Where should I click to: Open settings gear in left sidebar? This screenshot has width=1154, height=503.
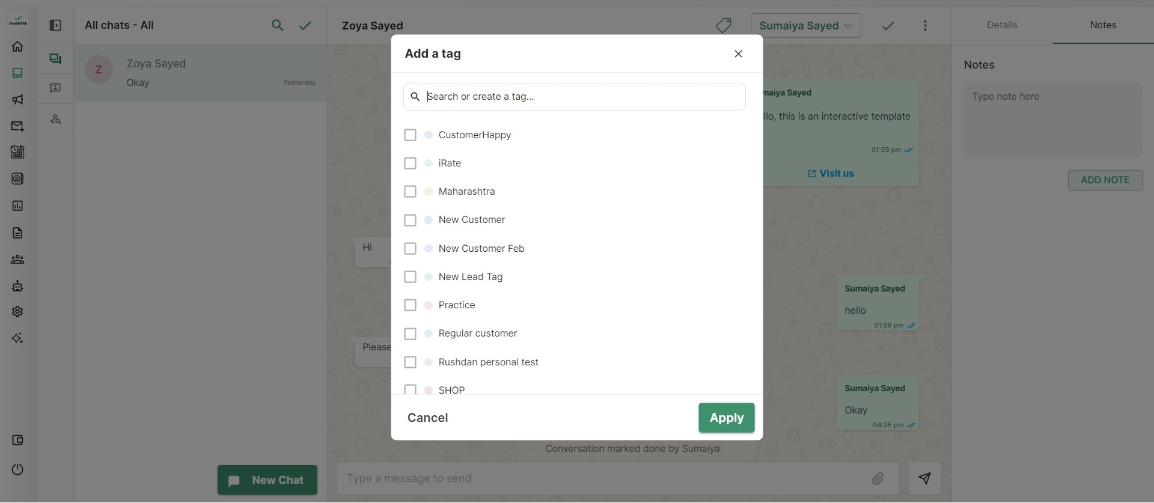(x=17, y=312)
